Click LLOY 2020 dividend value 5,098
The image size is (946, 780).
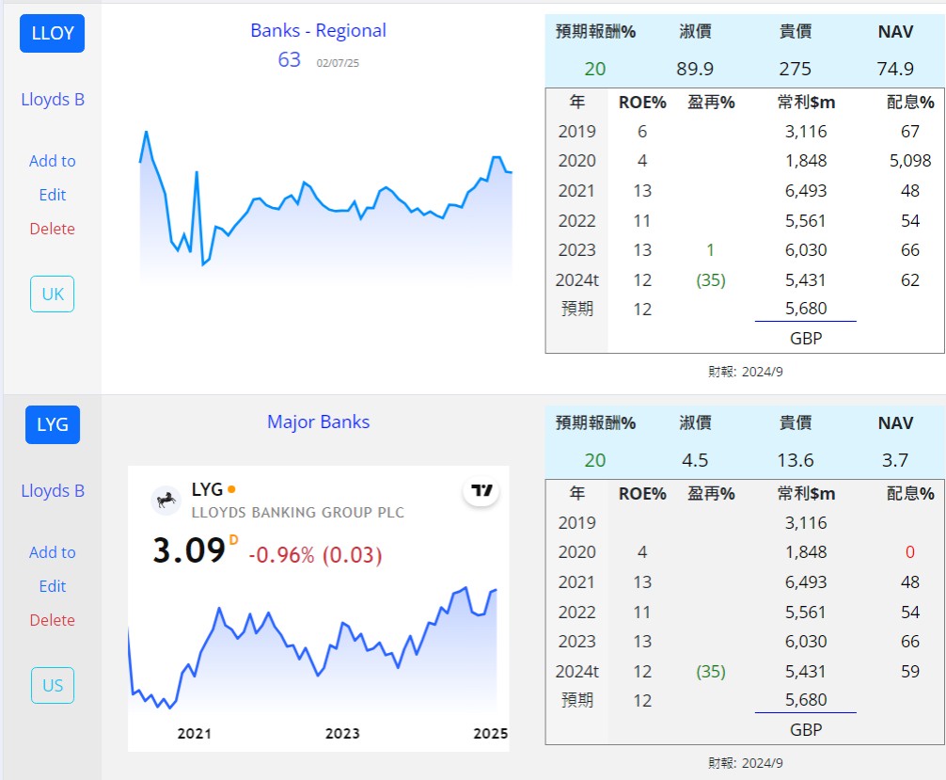coord(910,161)
